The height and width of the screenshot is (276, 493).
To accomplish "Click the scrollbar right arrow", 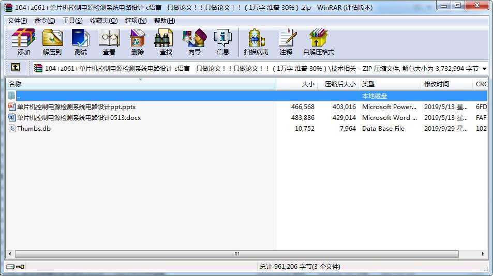I will click(x=483, y=254).
